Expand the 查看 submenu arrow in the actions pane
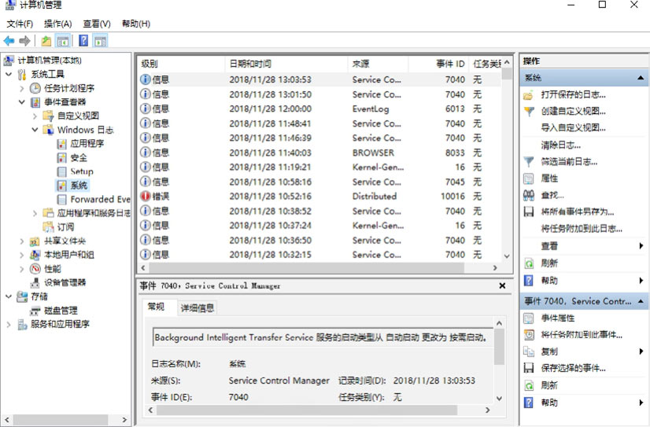 [641, 246]
